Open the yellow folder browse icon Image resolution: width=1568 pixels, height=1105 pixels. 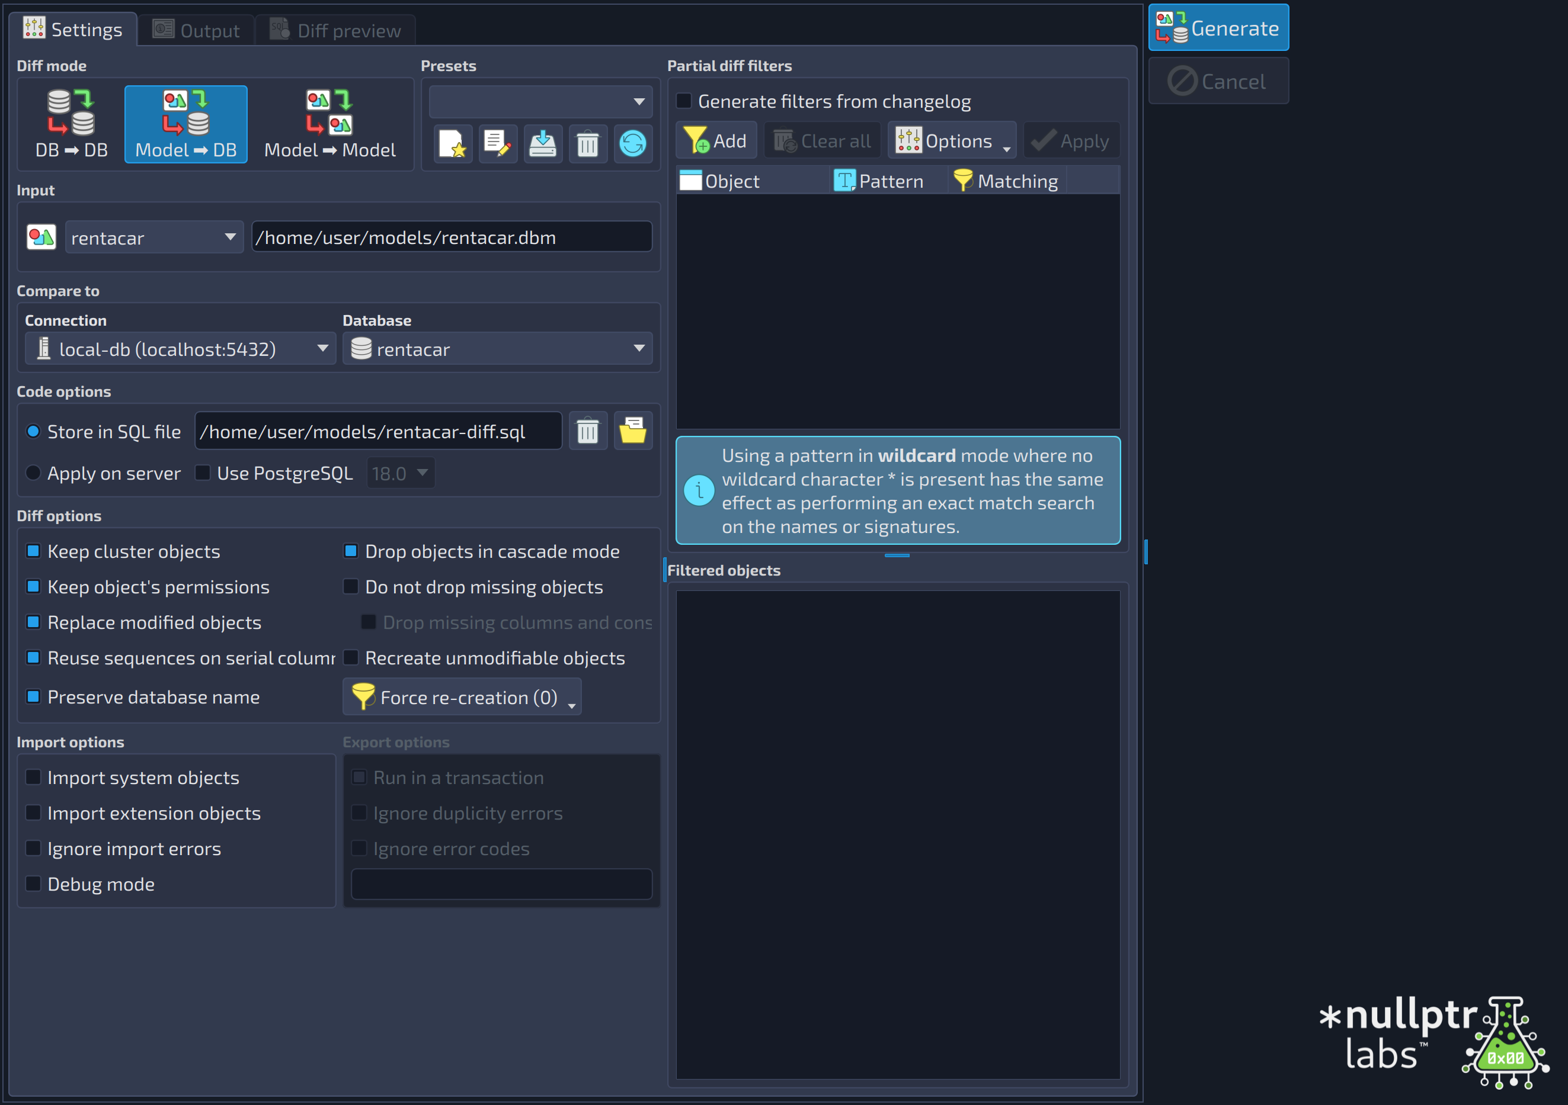pyautogui.click(x=633, y=431)
